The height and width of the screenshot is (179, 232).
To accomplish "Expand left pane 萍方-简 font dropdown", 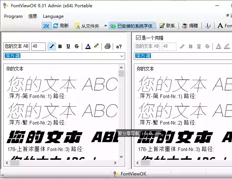I will 122,56.
